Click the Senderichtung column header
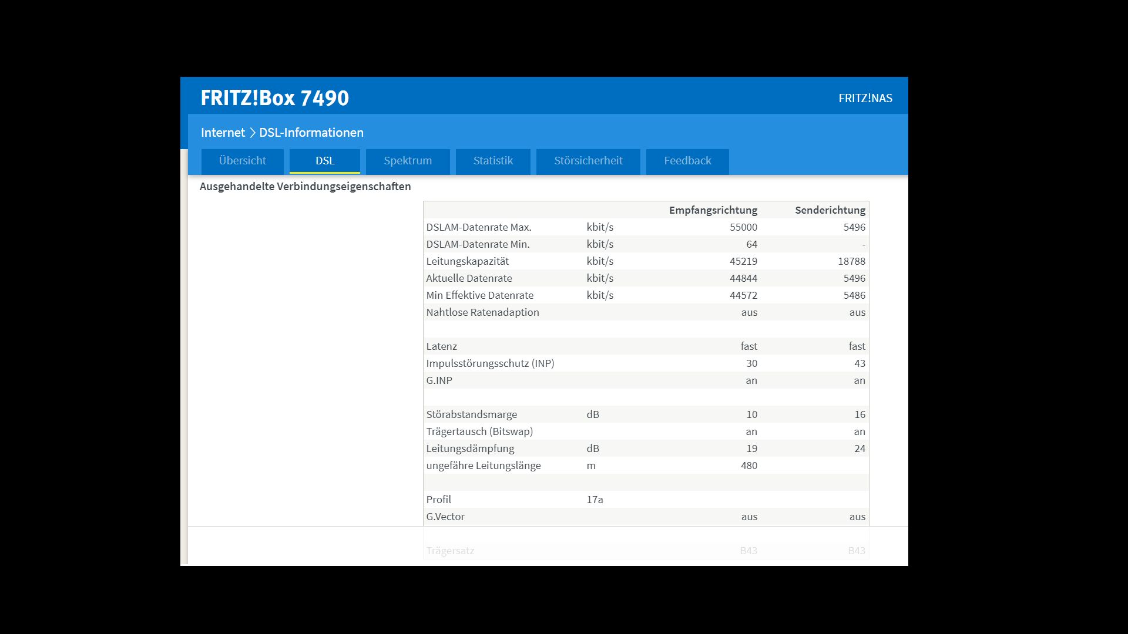This screenshot has height=634, width=1128. 830,210
